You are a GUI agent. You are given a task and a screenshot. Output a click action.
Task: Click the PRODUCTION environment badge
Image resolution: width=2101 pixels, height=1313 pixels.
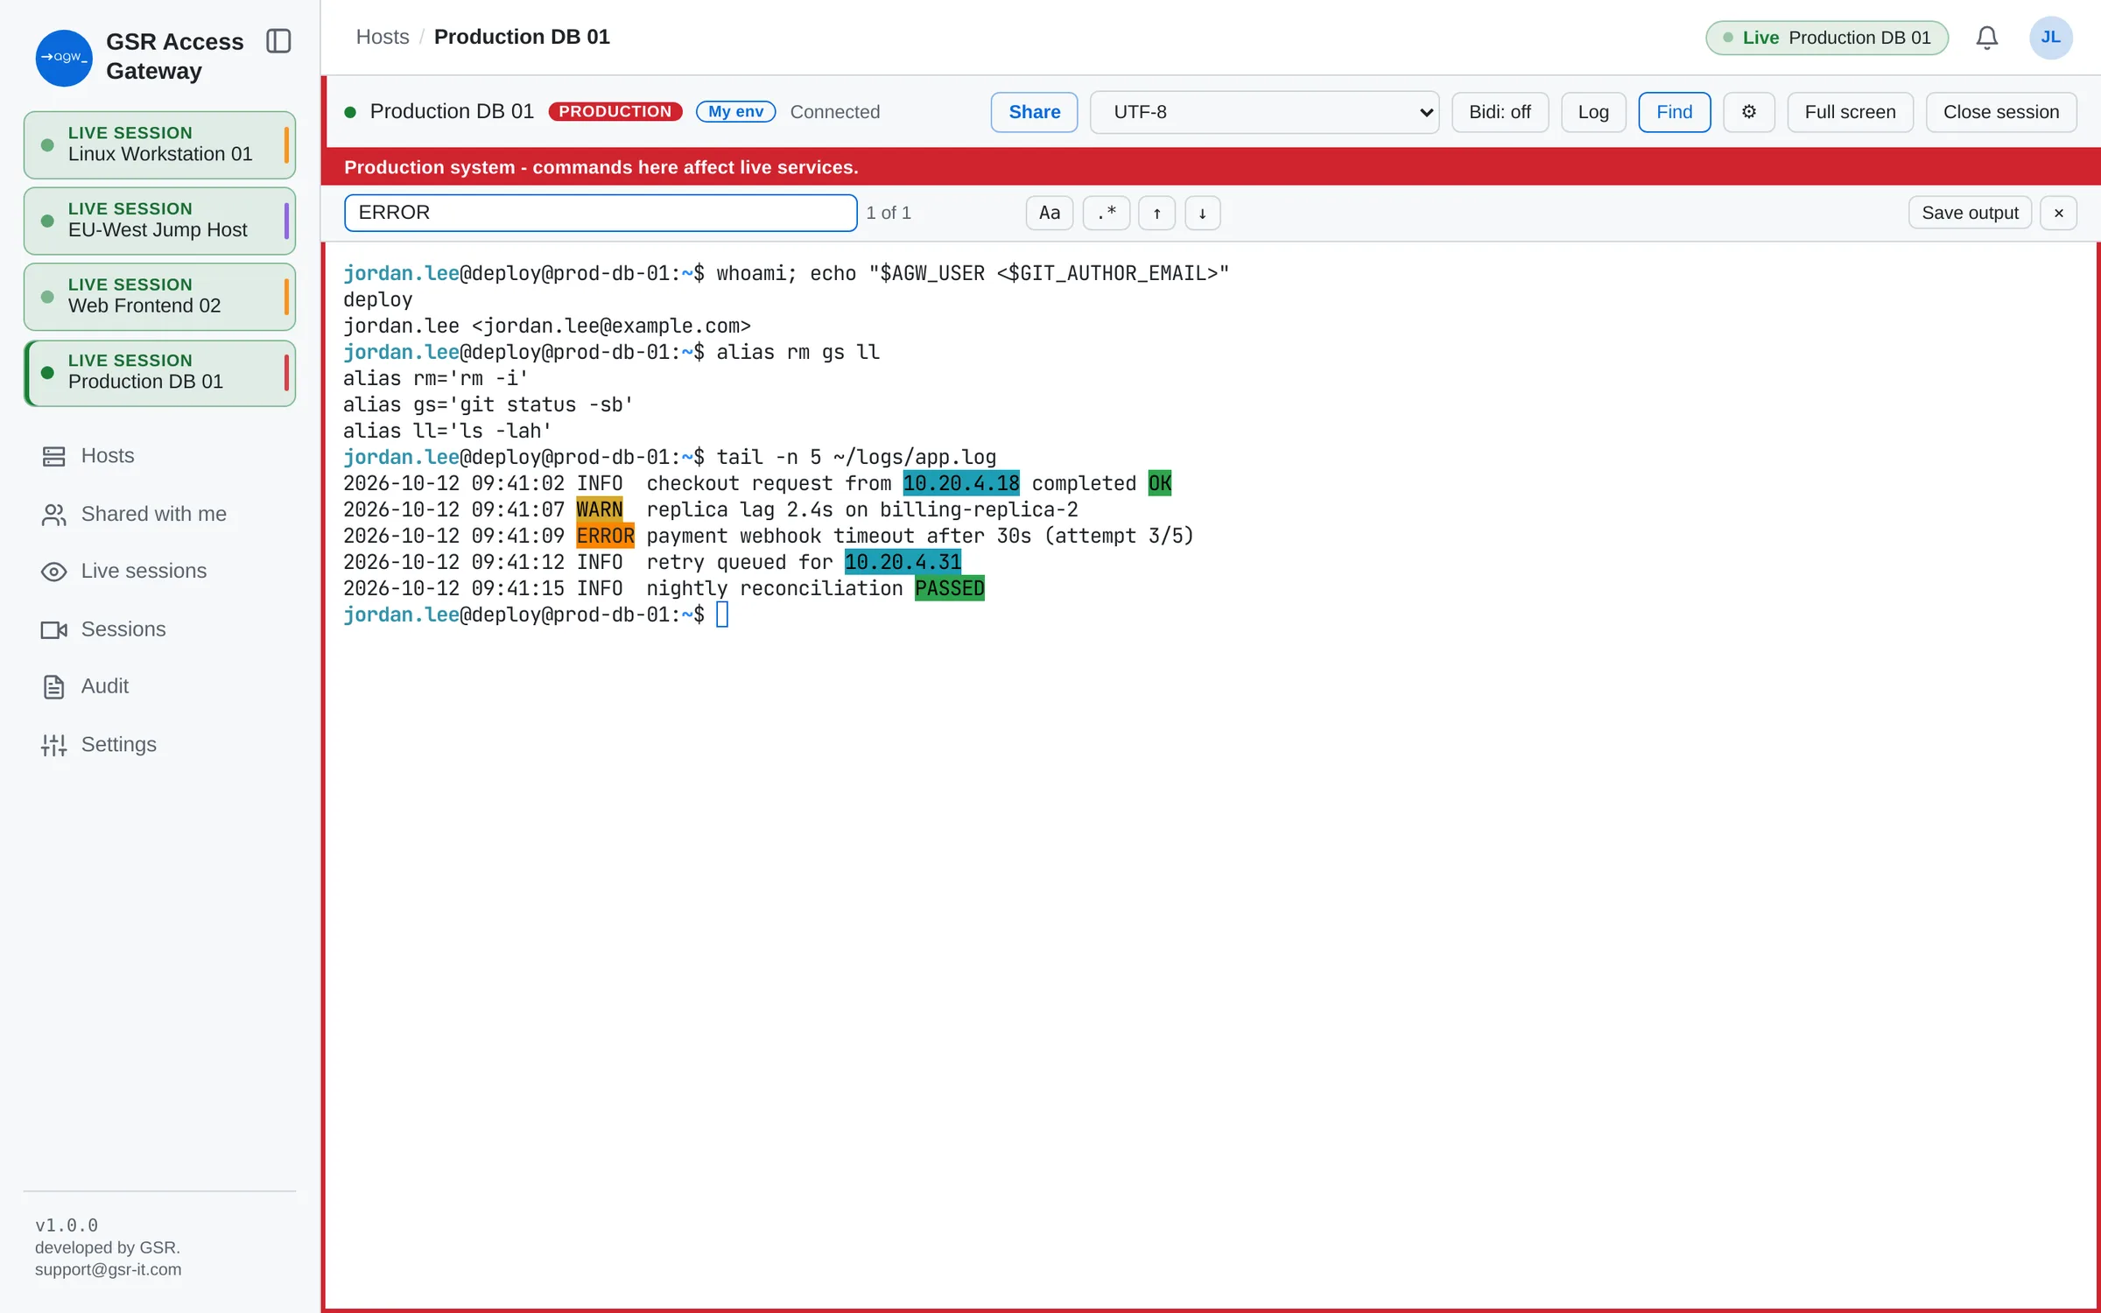[615, 111]
